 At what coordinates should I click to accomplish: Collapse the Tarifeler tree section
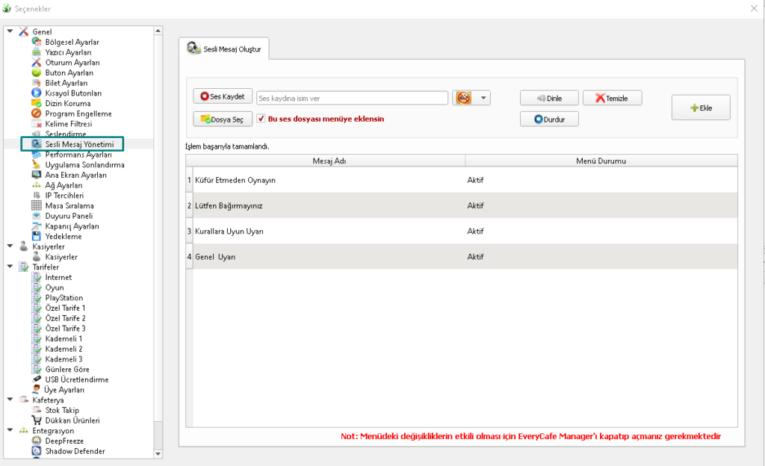pyautogui.click(x=10, y=267)
